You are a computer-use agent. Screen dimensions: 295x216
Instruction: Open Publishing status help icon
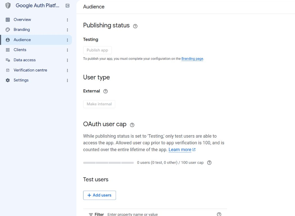tap(135, 26)
